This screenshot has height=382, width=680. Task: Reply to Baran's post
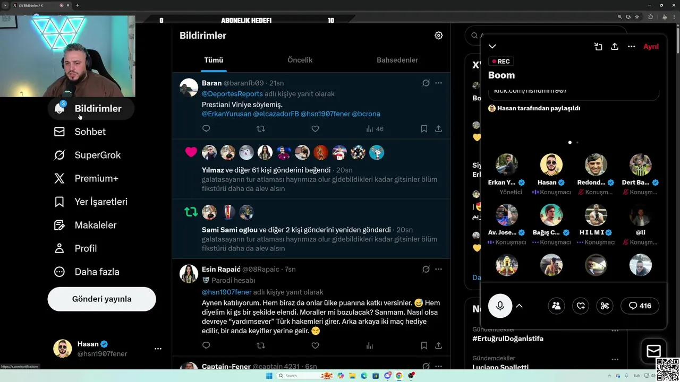pyautogui.click(x=206, y=128)
